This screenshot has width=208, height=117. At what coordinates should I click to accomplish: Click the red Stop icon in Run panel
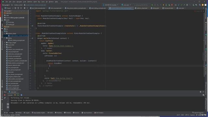pos(5,95)
